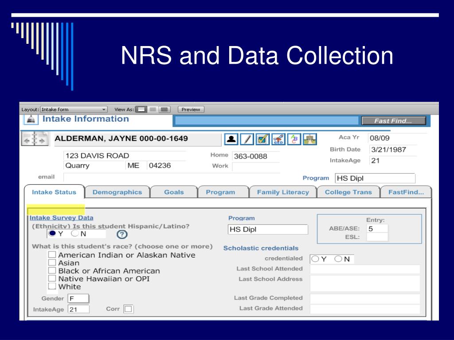This screenshot has width=454, height=340.
Task: Toggle the Corr checkbox
Action: tap(128, 309)
